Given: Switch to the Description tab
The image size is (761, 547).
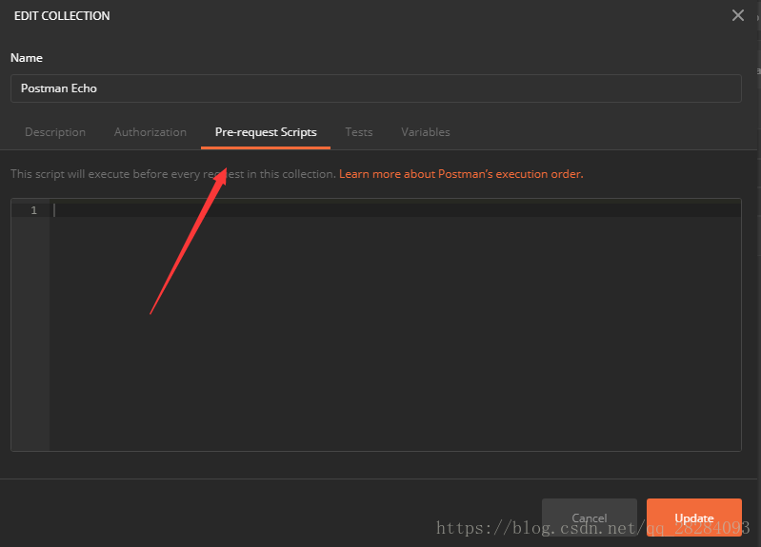Looking at the screenshot, I should 55,132.
